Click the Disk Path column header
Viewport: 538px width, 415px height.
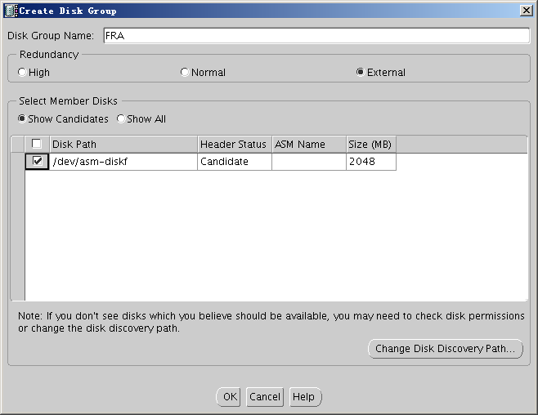[x=123, y=145]
